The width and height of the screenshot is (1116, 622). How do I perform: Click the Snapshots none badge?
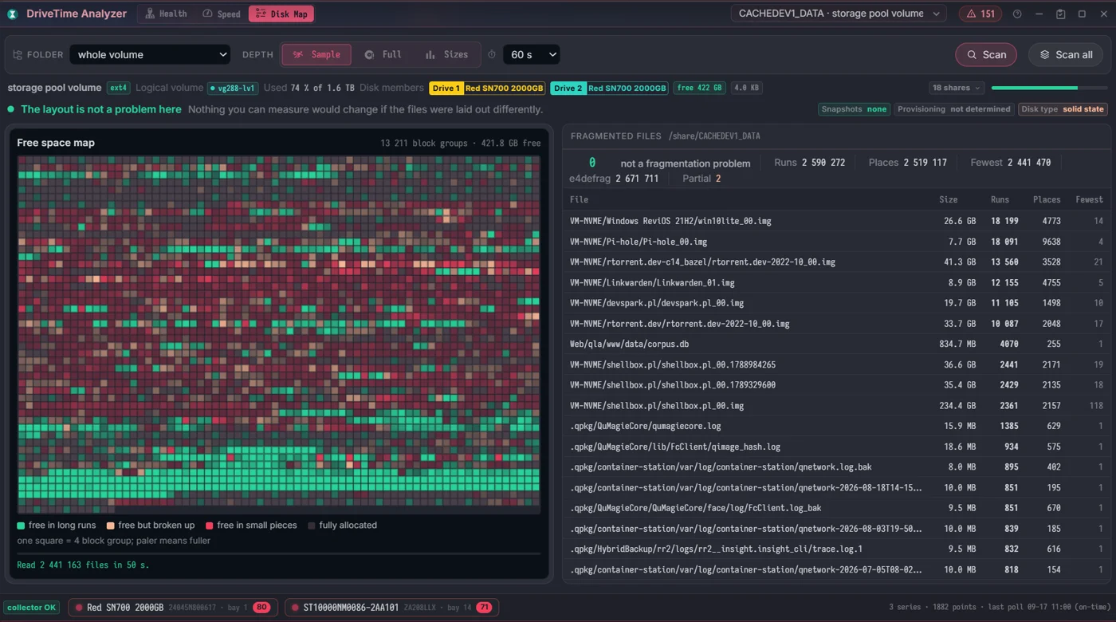click(854, 109)
